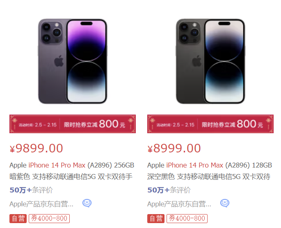This screenshot has height=228, width=281.
Task: Visit Apple产品京东自营 store of second listing
Action: [179, 204]
